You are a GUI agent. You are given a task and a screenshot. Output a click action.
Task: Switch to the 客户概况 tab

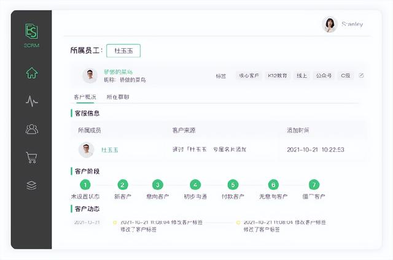85,97
